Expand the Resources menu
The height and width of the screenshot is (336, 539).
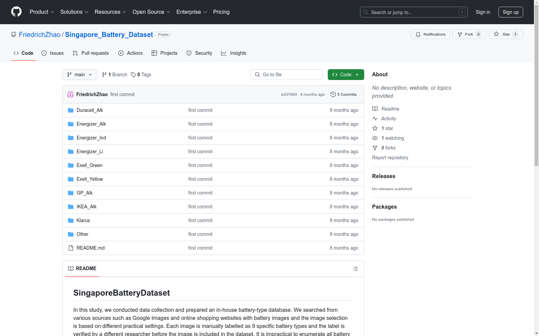pyautogui.click(x=110, y=12)
